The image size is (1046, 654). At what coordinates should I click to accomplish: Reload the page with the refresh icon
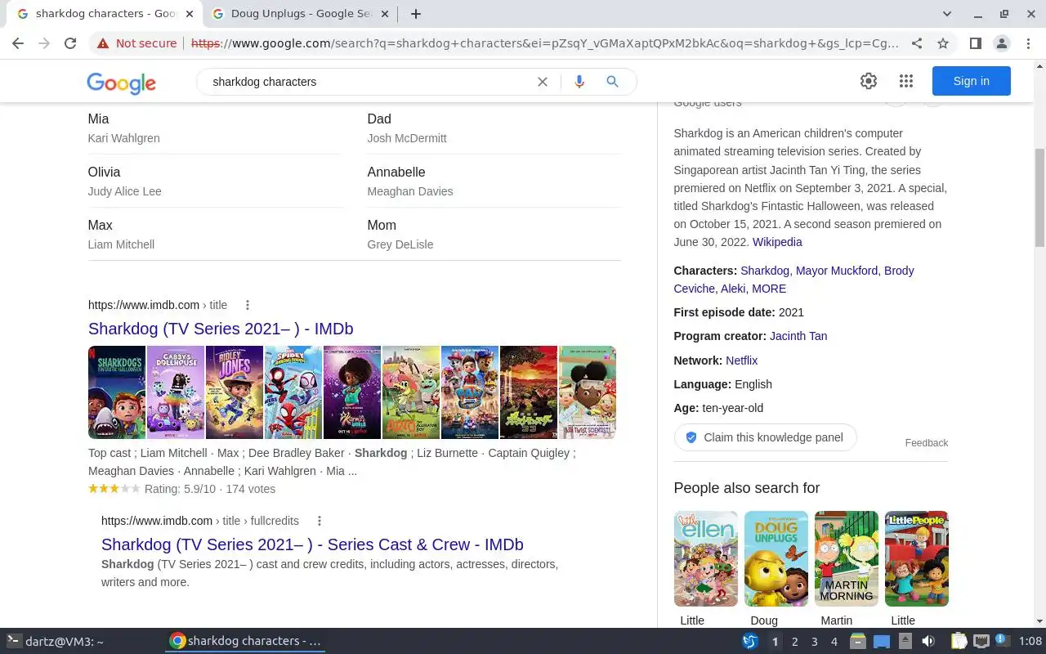pos(70,43)
